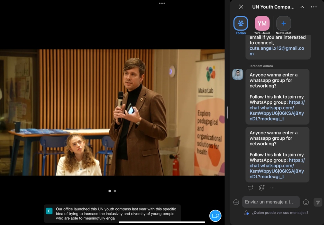Select the Todos group chat tab
324x225 pixels.
[241, 23]
